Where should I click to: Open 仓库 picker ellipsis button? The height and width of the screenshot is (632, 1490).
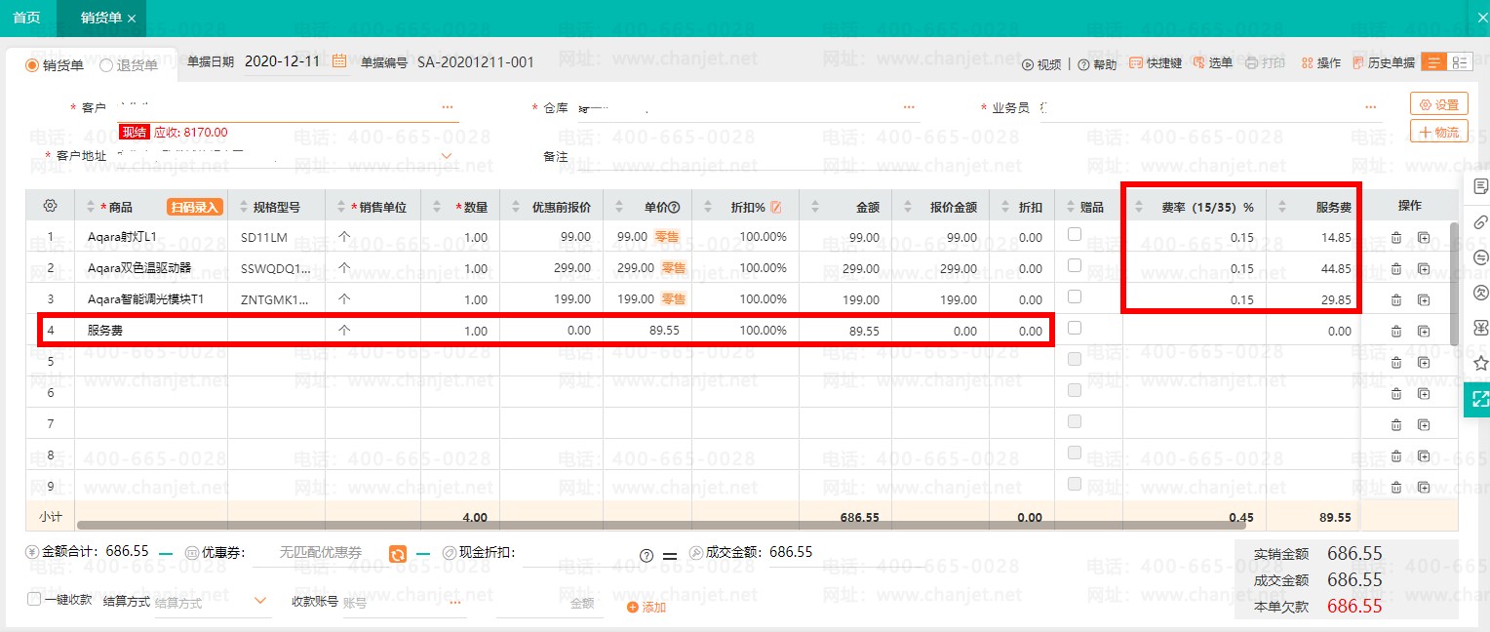(x=909, y=106)
